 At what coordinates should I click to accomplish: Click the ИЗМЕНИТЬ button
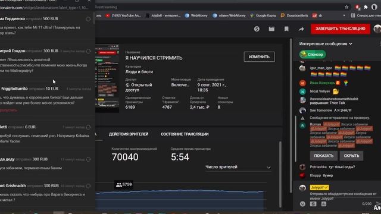pyautogui.click(x=260, y=57)
